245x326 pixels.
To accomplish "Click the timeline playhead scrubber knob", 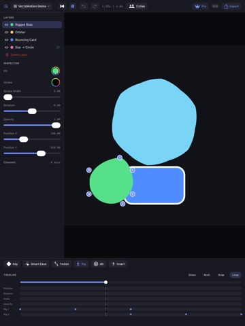I will (105, 282).
